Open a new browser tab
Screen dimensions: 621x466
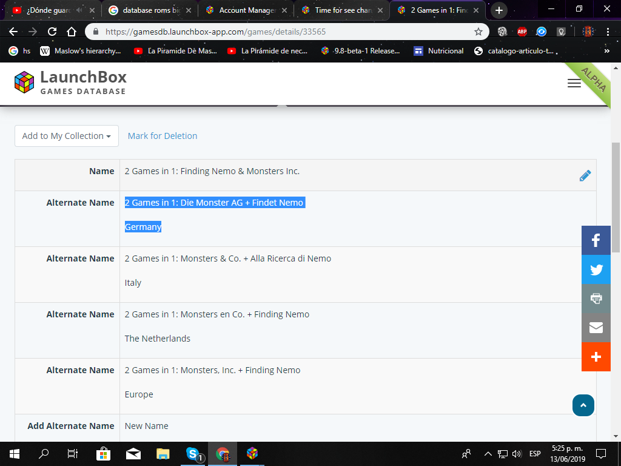(x=499, y=10)
